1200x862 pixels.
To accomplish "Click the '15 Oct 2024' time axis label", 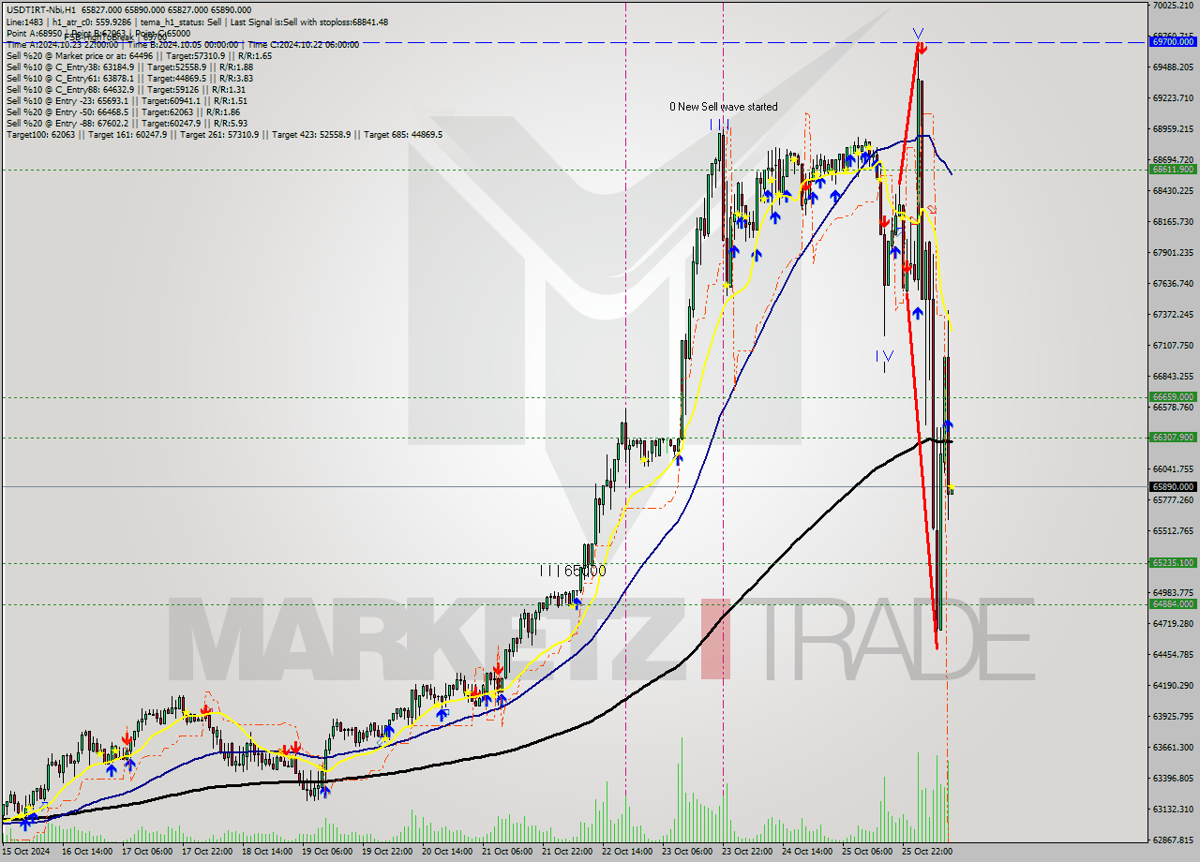I will tap(26, 852).
